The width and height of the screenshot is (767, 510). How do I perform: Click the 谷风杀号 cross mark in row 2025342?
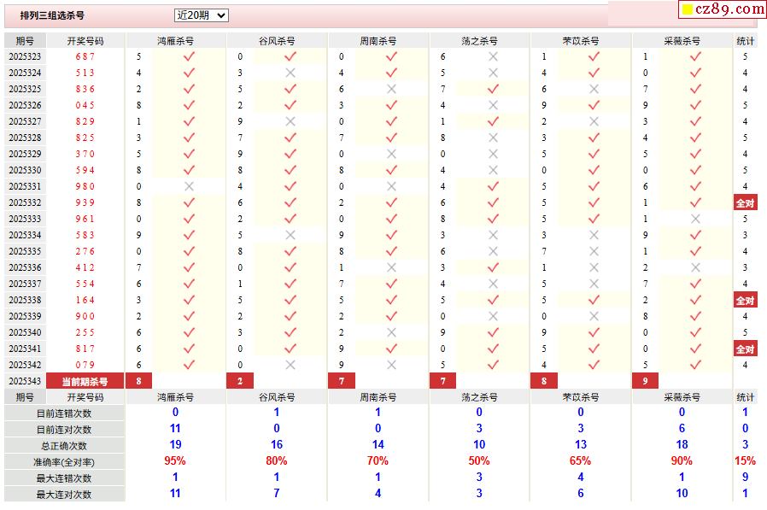click(x=290, y=365)
